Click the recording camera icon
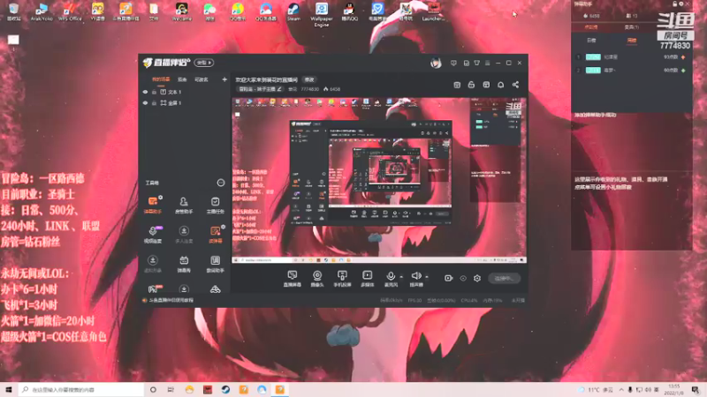Image resolution: width=707 pixels, height=397 pixels. [x=448, y=279]
